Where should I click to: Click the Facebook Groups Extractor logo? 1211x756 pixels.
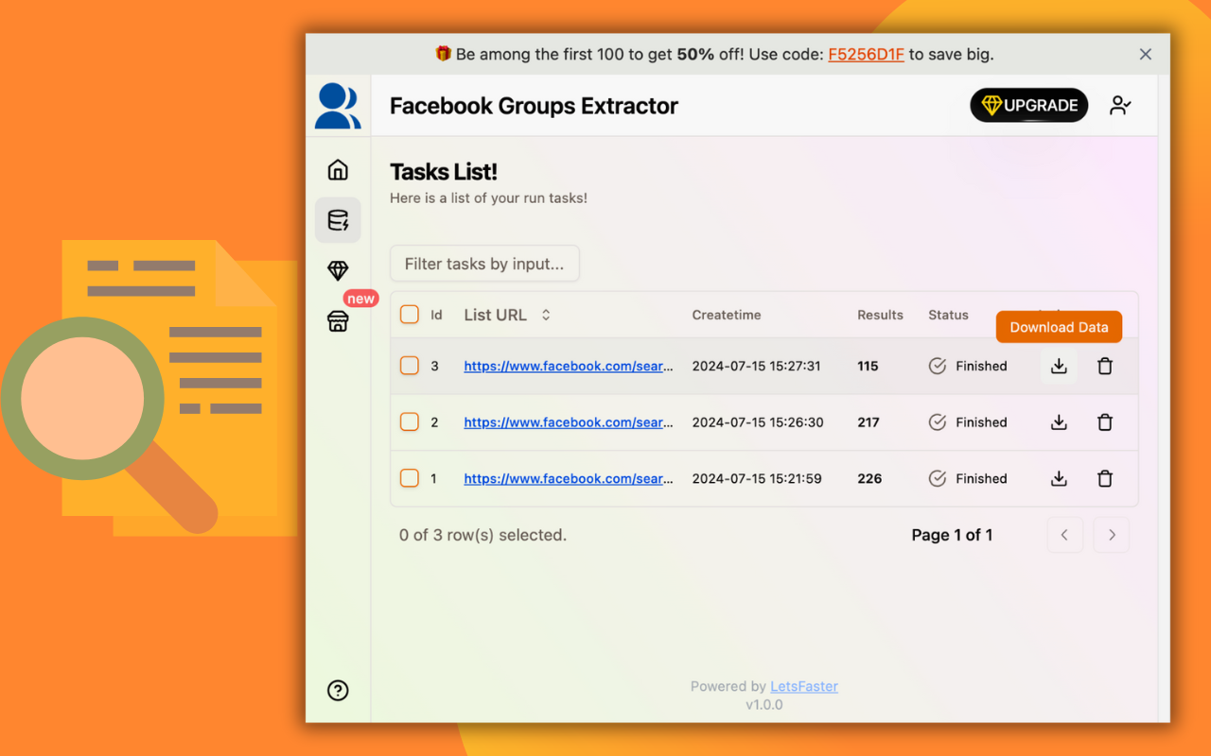click(x=338, y=106)
